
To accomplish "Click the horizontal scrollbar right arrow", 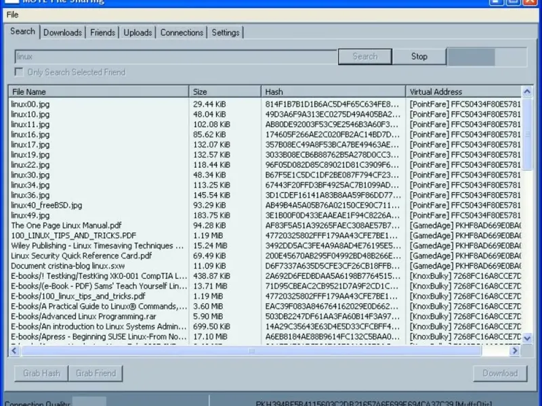I will (515, 351).
